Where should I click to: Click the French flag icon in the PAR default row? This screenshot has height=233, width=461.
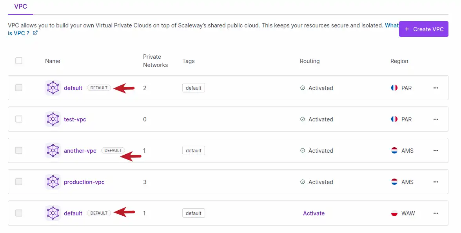point(394,88)
